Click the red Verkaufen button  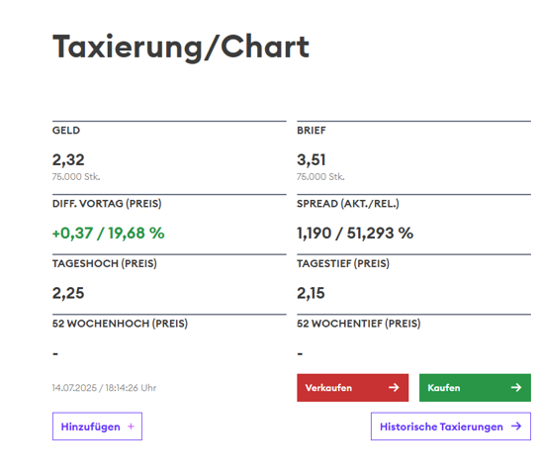352,388
